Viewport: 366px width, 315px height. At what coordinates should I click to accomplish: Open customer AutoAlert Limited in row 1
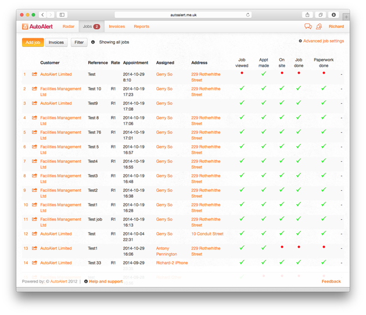click(x=56, y=74)
